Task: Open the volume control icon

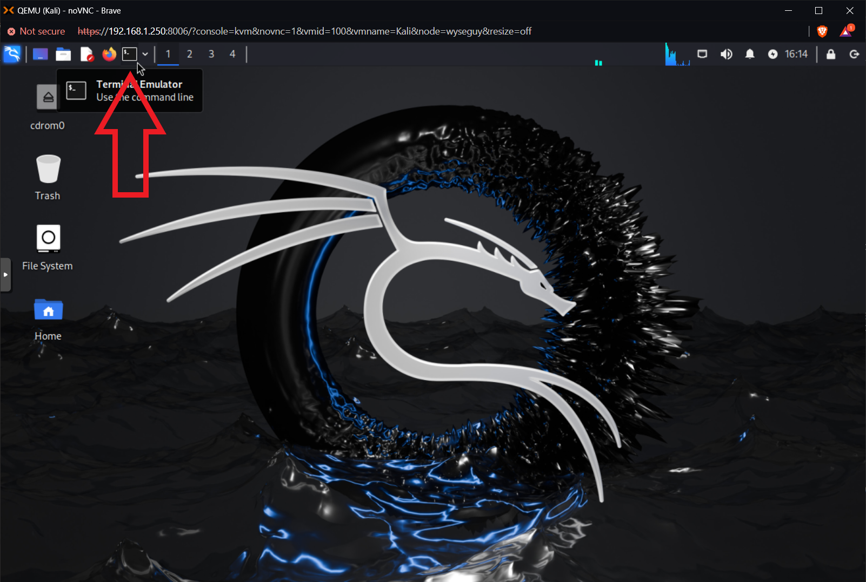Action: pyautogui.click(x=726, y=54)
